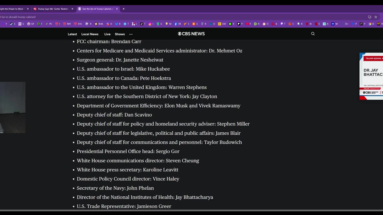This screenshot has width=383, height=215.
Task: Open the YouTube bookmark labeled Y
Action: [248, 24]
